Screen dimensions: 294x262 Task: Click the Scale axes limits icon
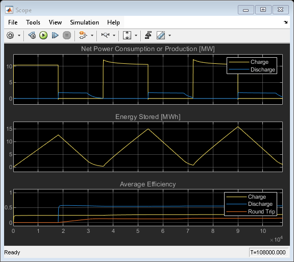click(127, 35)
